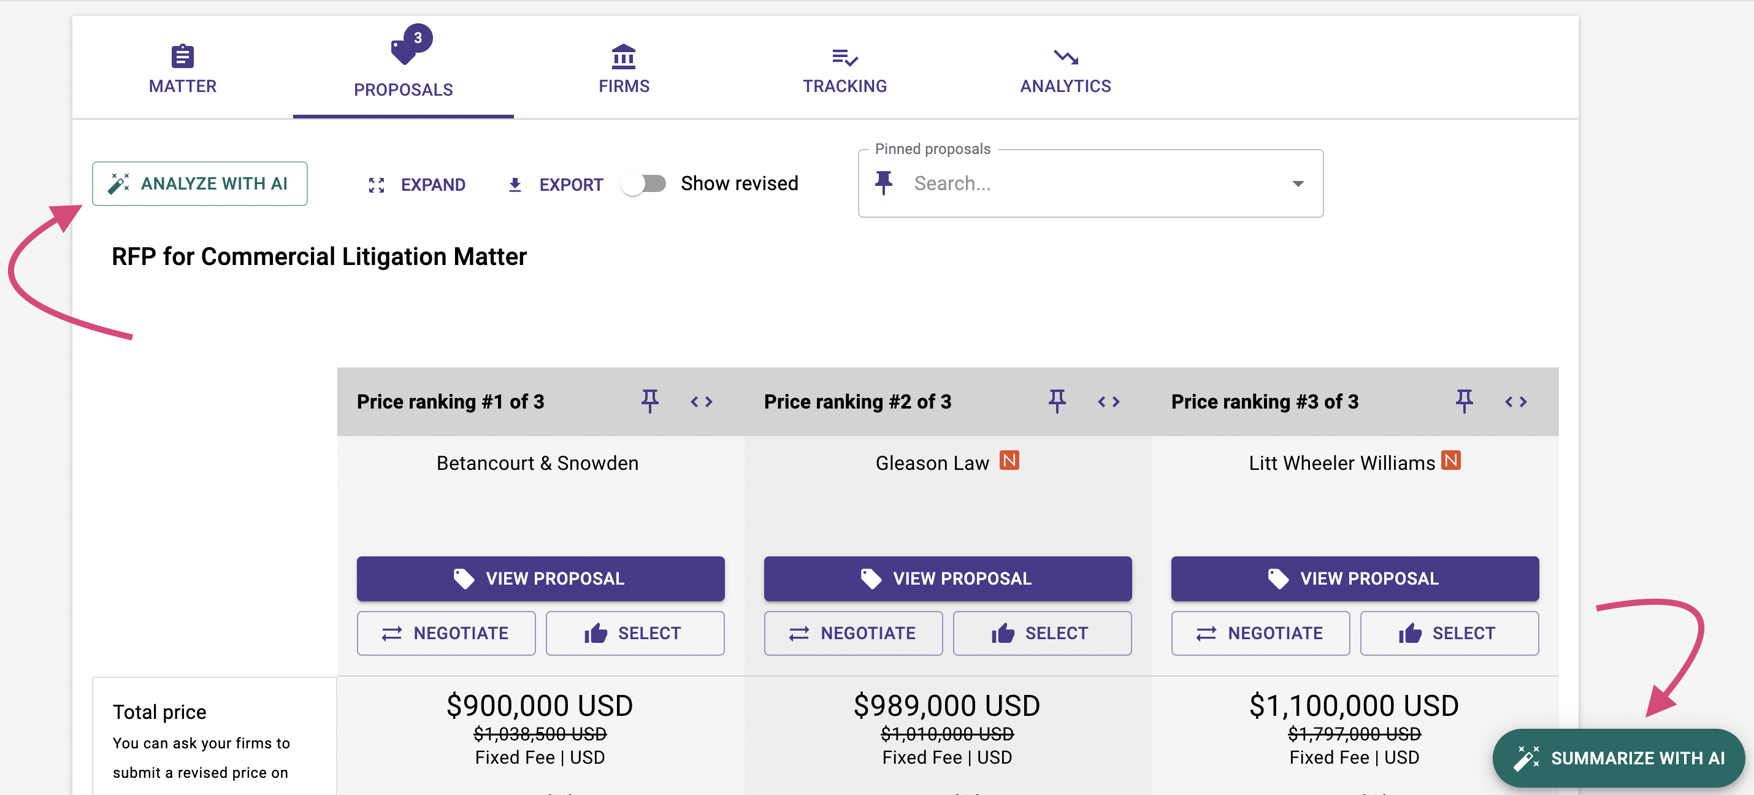Enable the Show revised toggle

click(644, 183)
